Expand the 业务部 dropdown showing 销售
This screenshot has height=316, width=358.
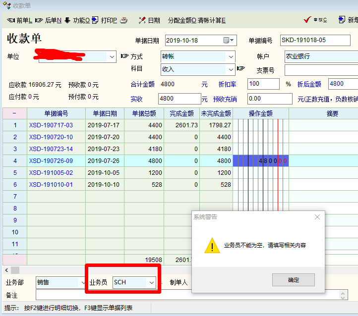(82, 282)
